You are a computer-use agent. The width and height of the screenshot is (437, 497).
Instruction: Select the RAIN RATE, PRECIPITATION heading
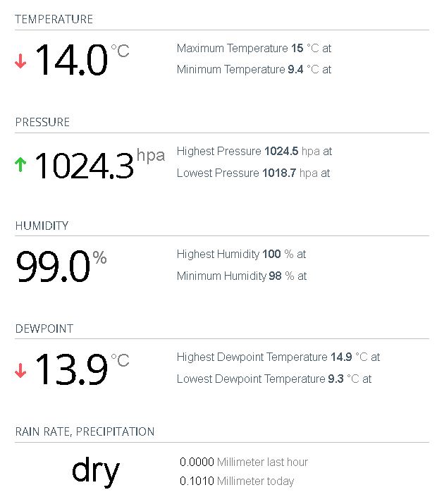pyautogui.click(x=85, y=431)
